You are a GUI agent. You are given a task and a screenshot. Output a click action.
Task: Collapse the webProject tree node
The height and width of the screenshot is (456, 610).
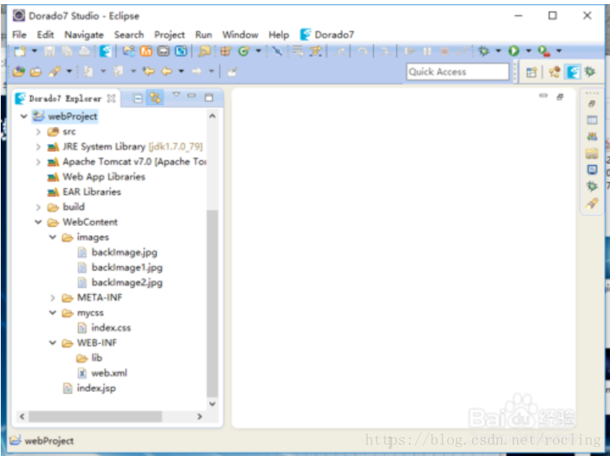click(x=24, y=116)
